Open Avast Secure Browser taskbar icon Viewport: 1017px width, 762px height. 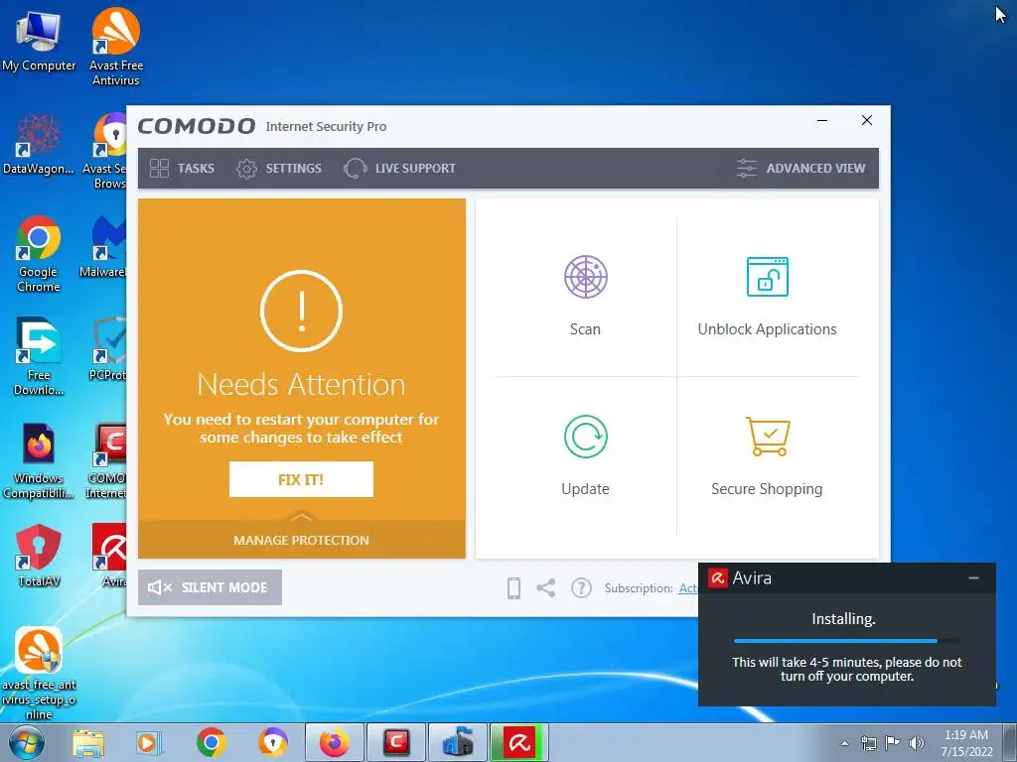(x=273, y=742)
